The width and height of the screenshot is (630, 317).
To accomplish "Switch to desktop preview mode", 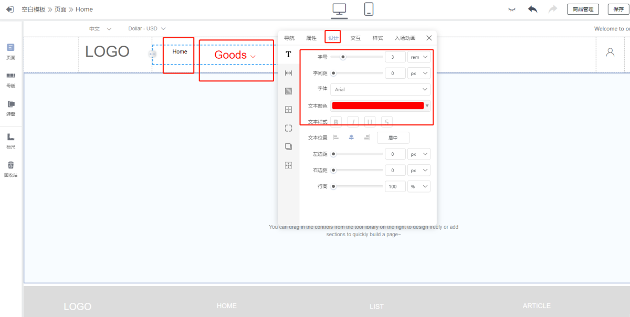I will (340, 9).
